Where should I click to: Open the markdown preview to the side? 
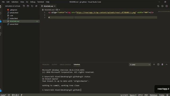point(162,6)
